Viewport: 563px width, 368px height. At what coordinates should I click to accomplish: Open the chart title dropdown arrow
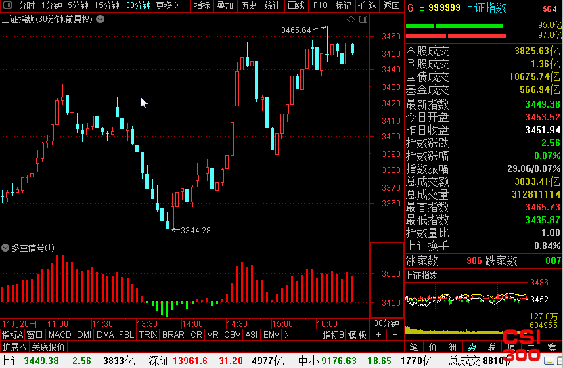click(x=100, y=20)
